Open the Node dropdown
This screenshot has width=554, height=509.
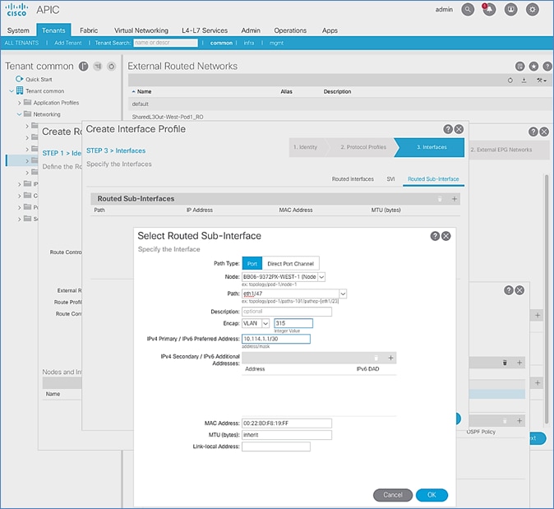[321, 277]
